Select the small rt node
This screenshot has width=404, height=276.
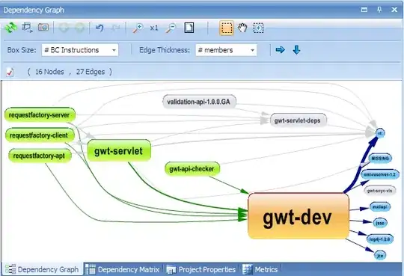coord(380,133)
